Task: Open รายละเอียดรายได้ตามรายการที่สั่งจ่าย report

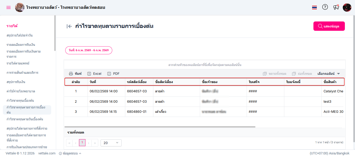Action: (26, 138)
